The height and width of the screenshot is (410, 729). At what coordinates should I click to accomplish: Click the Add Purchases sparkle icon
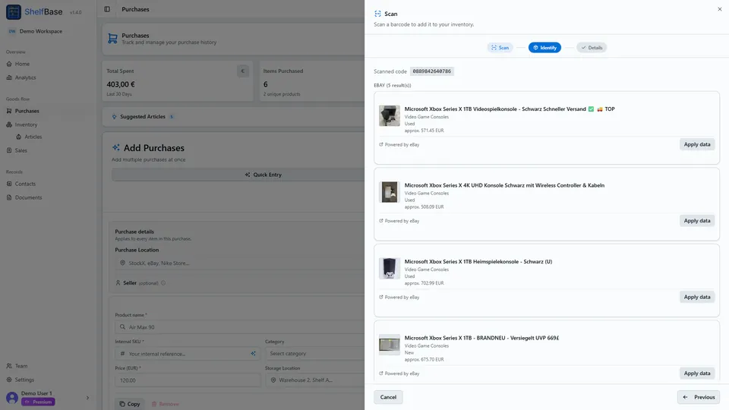pyautogui.click(x=115, y=148)
